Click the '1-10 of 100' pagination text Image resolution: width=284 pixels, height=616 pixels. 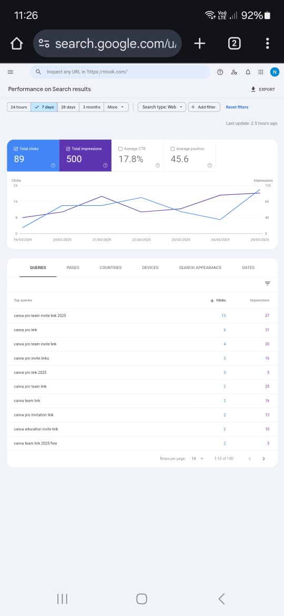coord(224,459)
